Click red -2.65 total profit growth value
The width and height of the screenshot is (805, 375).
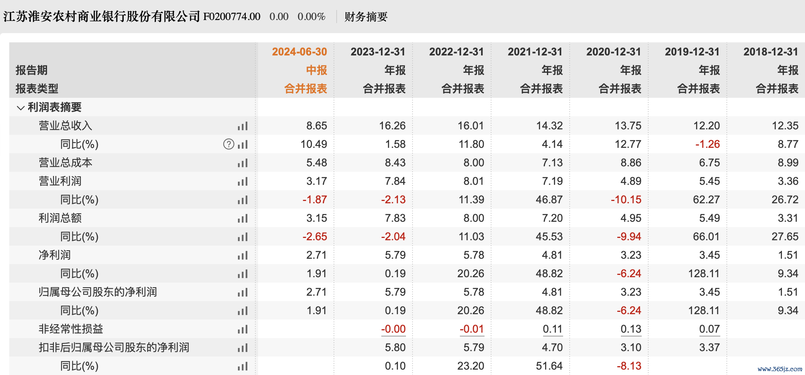[315, 237]
